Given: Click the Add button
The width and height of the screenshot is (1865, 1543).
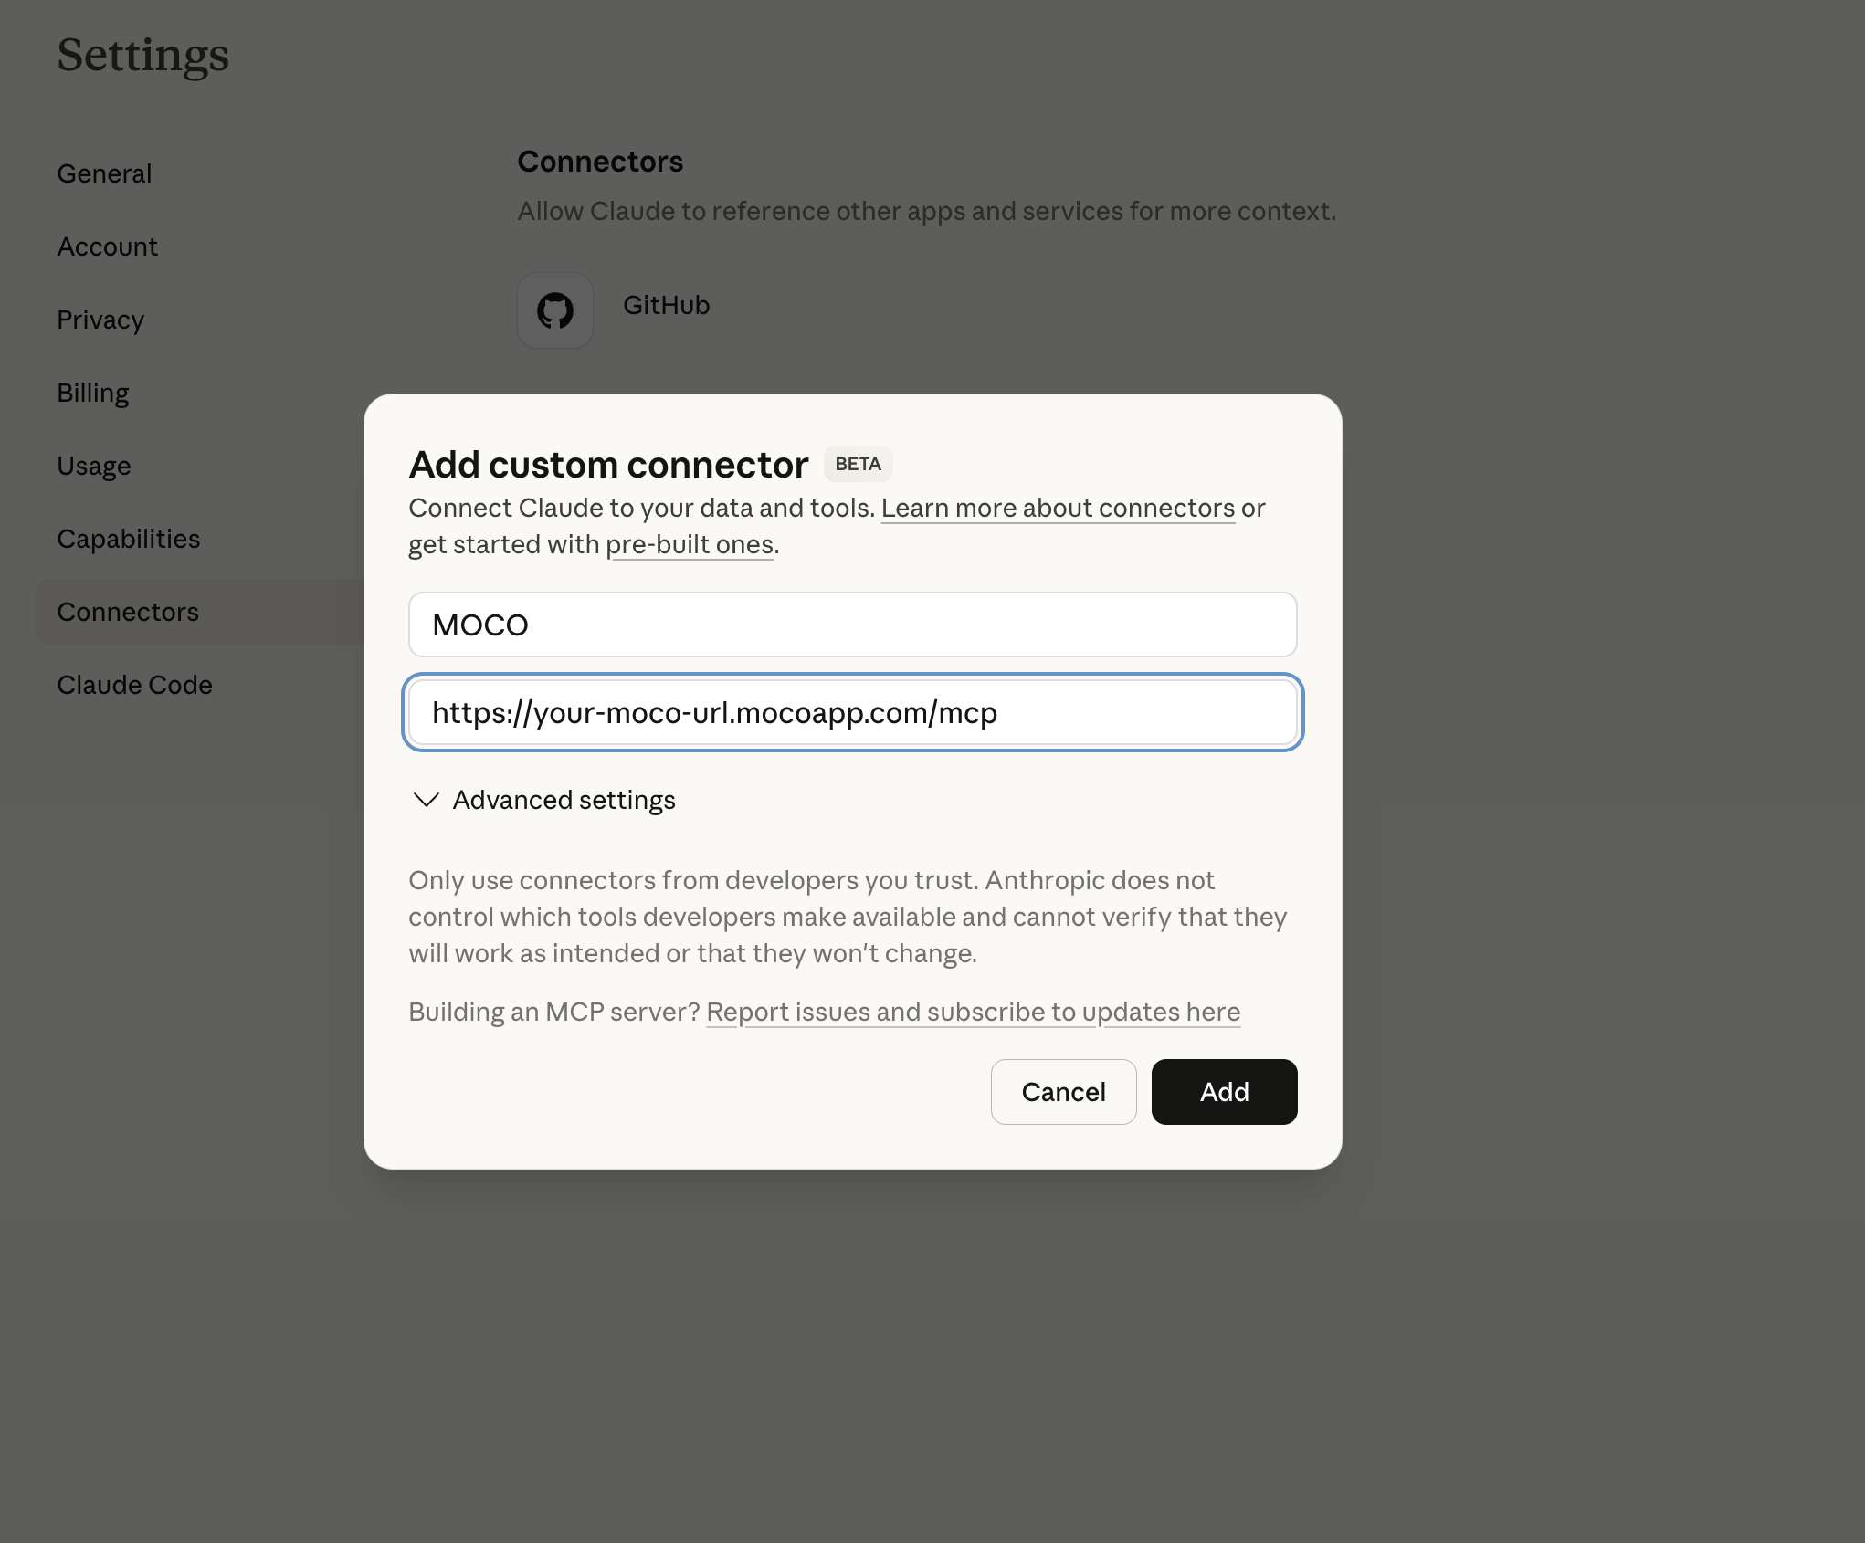Looking at the screenshot, I should pos(1224,1092).
